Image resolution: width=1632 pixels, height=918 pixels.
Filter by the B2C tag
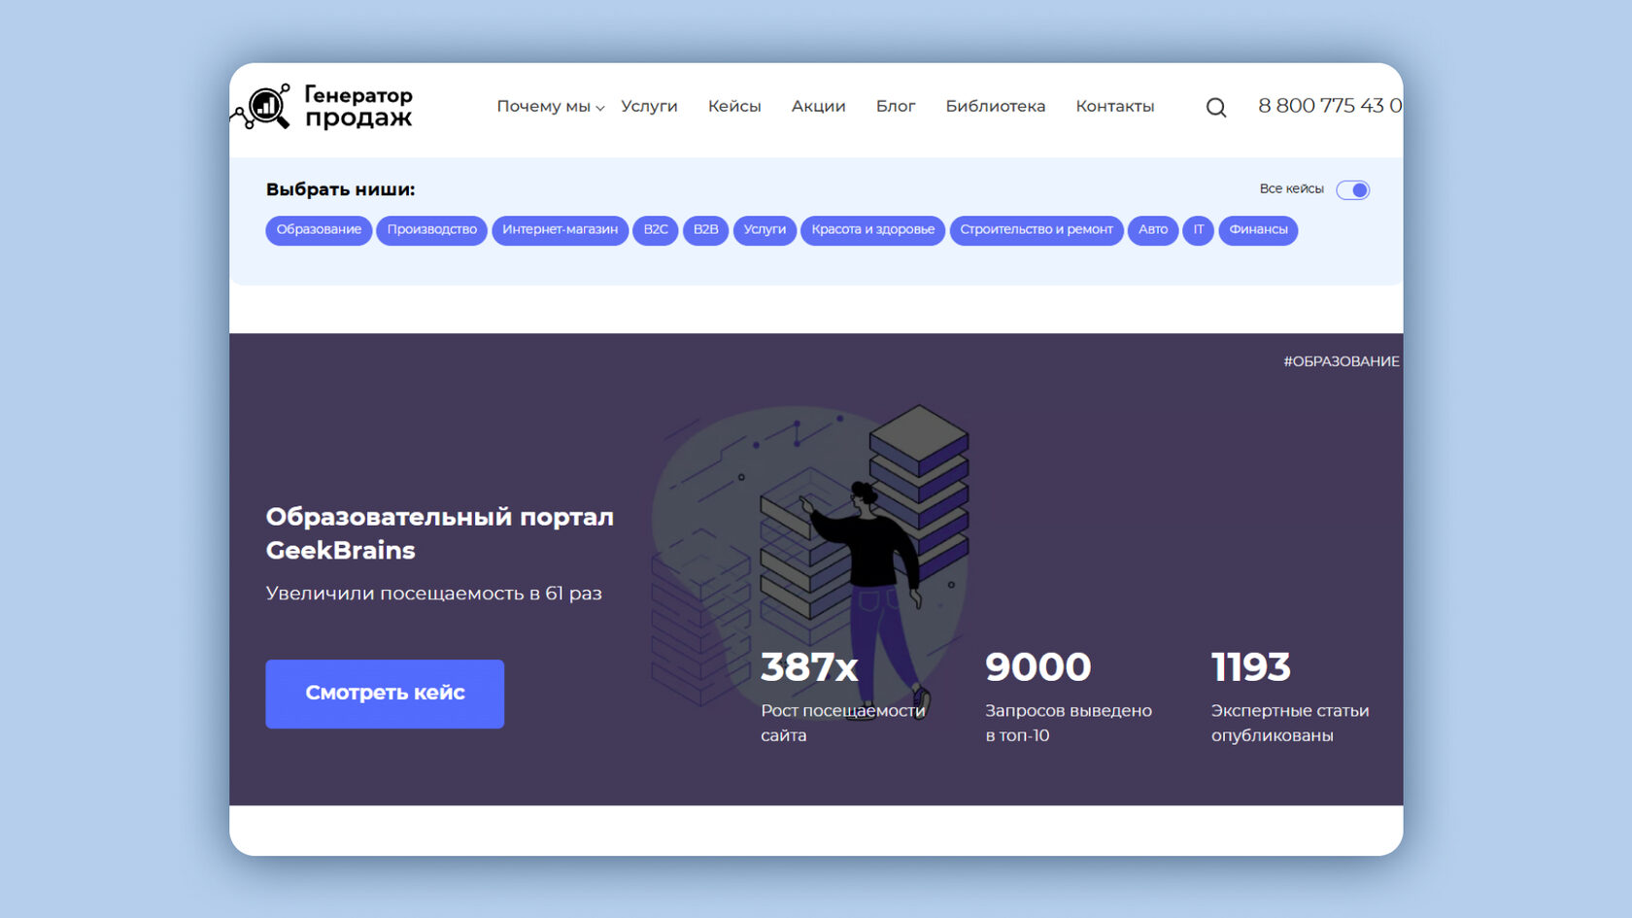click(656, 230)
